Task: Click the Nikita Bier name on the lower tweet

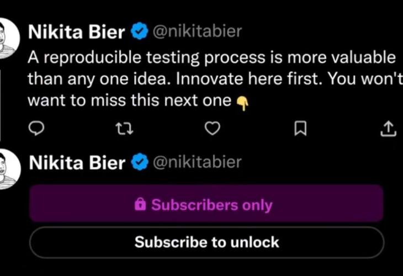Action: pos(77,162)
